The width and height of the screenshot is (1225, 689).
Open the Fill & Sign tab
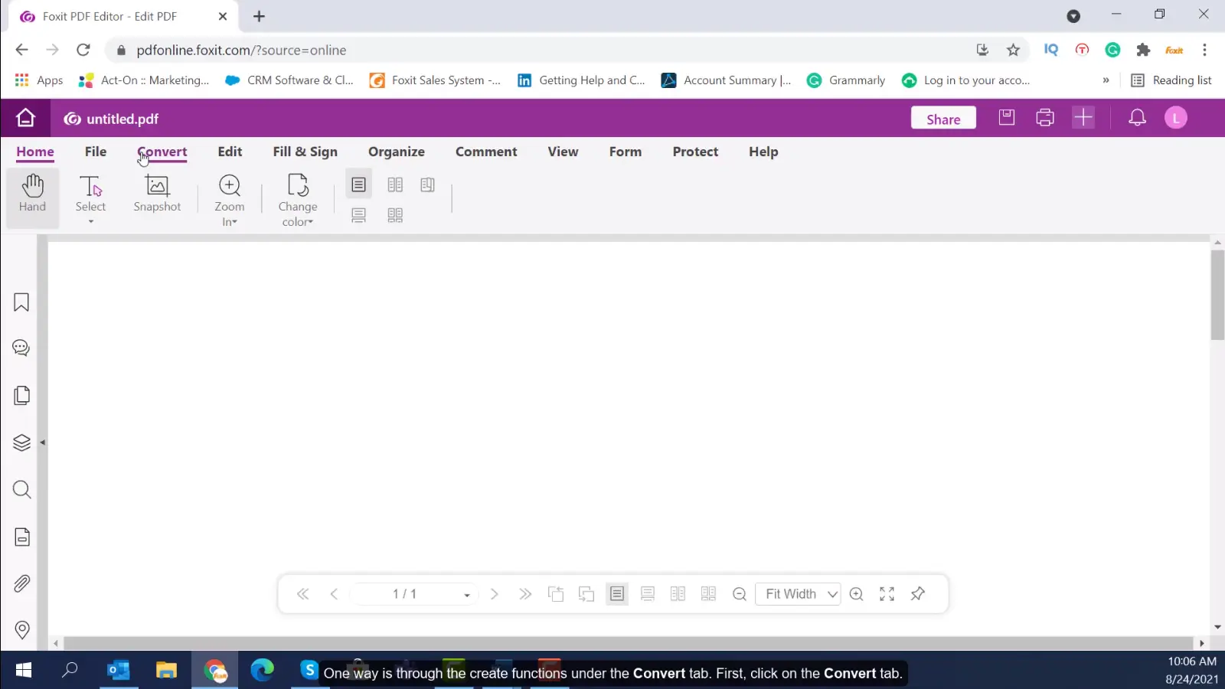click(x=305, y=152)
